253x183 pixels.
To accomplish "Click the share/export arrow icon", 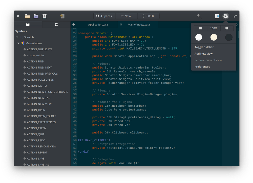I will [217, 16].
